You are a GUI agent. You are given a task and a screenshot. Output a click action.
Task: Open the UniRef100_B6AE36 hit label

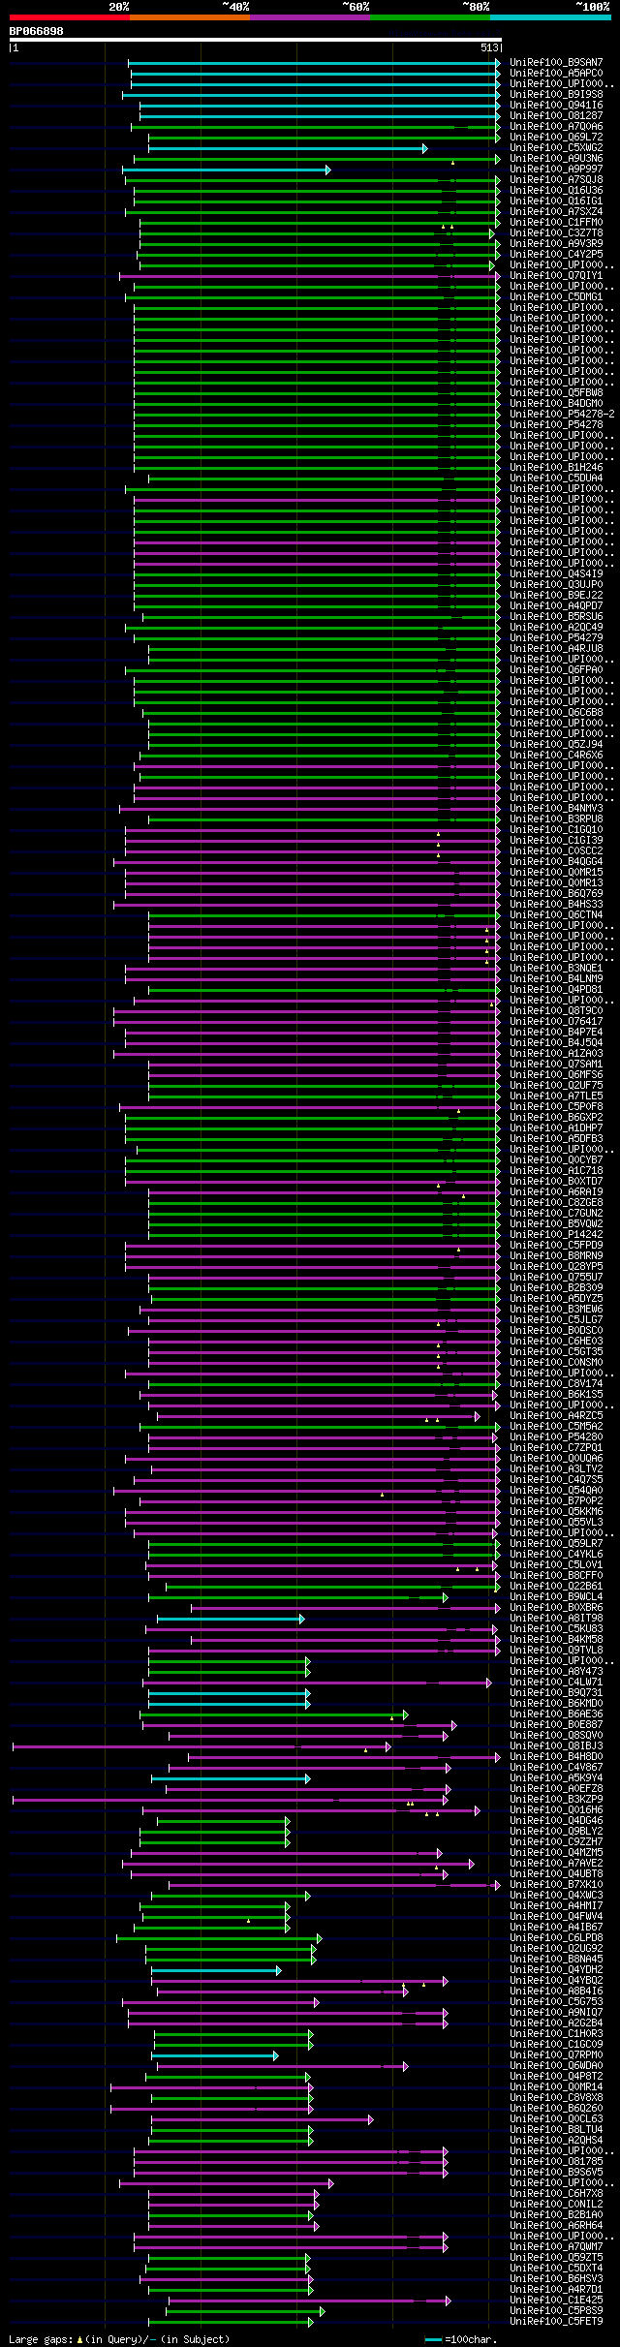click(556, 1714)
